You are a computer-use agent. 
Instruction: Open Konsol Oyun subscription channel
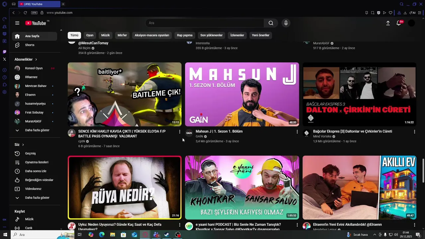coord(35,68)
